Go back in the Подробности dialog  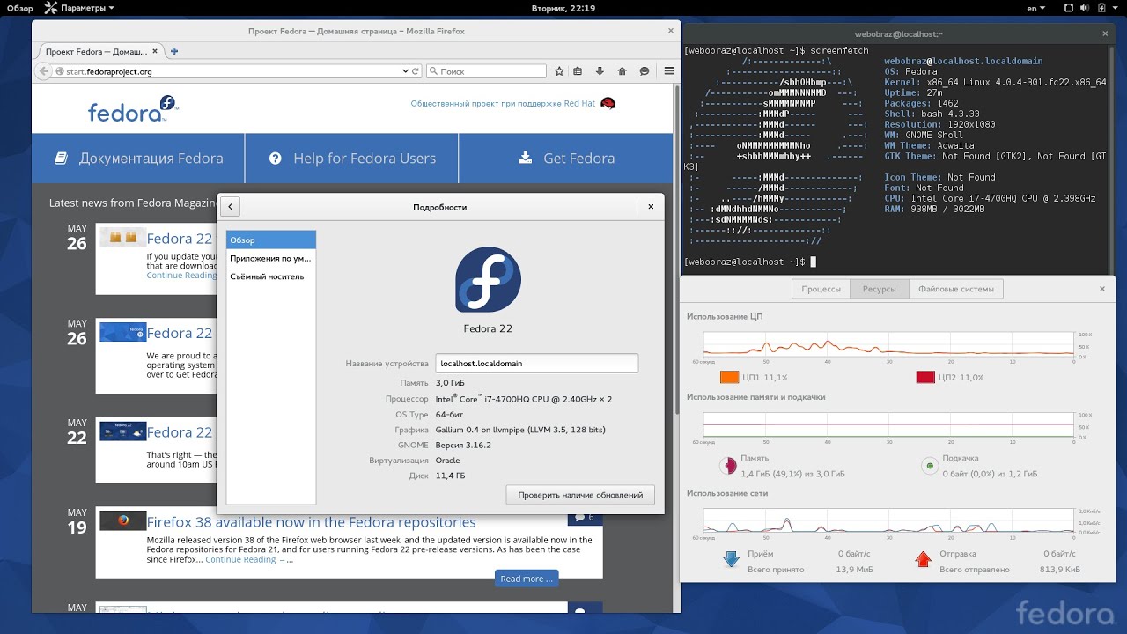230,207
